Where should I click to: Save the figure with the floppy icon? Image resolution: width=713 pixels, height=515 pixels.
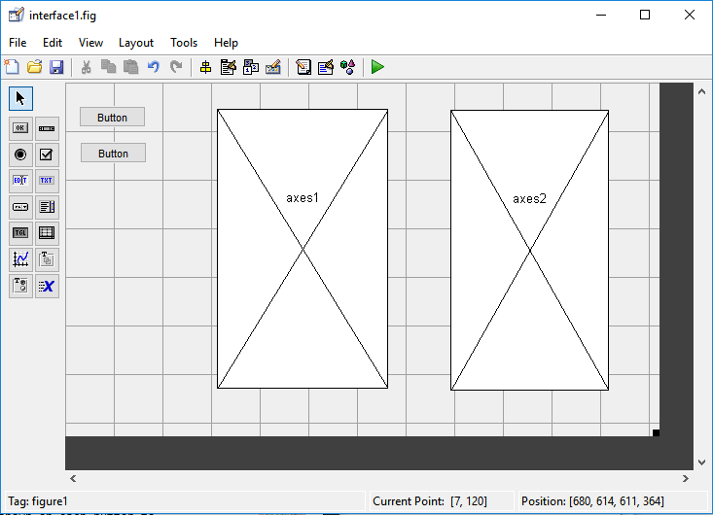(x=56, y=67)
